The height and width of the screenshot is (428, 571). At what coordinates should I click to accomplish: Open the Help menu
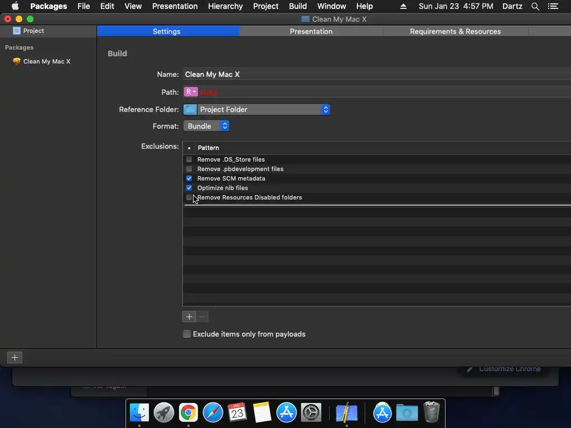(x=365, y=6)
